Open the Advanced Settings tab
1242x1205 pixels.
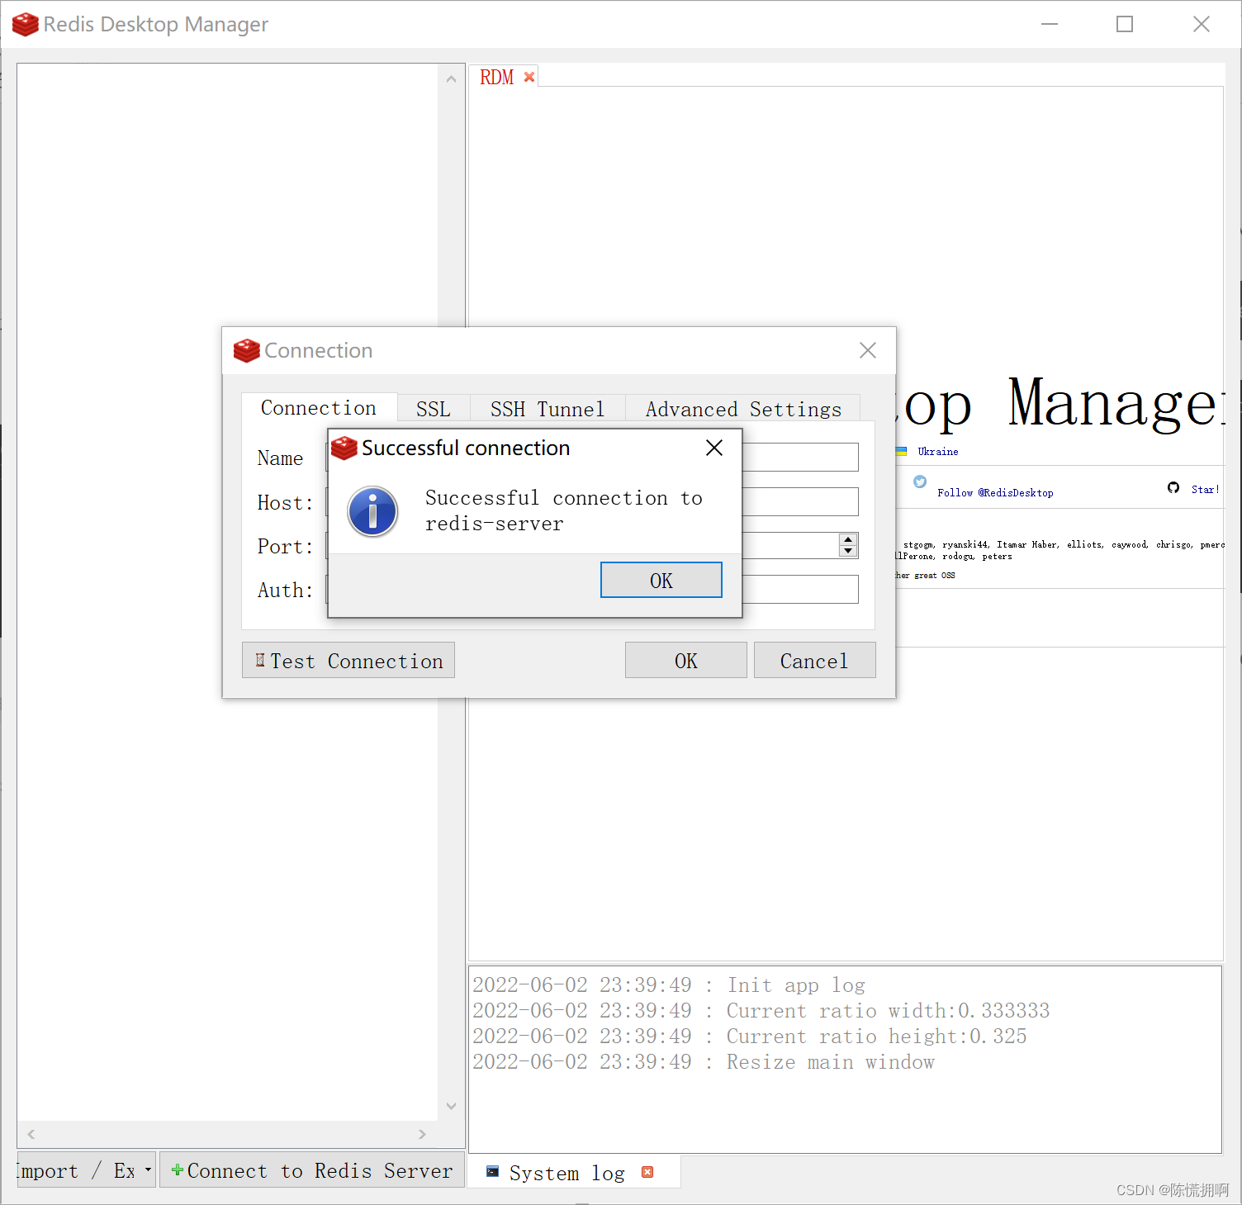(743, 409)
